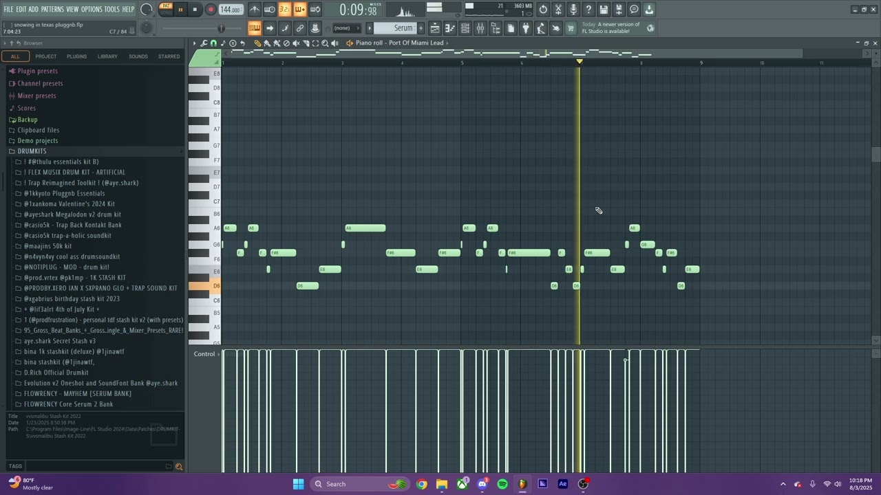The width and height of the screenshot is (881, 495).
Task: Click the 144.000 tempo field
Action: coord(231,10)
